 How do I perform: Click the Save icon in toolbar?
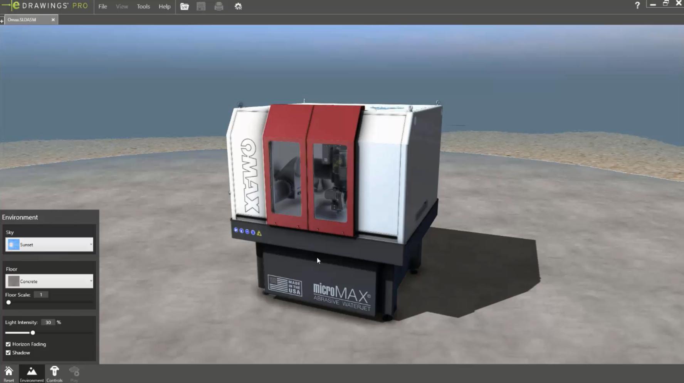(201, 7)
